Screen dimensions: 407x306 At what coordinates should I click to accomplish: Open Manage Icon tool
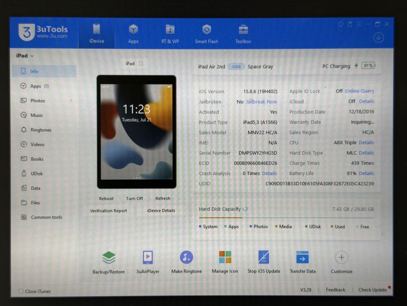[225, 262]
